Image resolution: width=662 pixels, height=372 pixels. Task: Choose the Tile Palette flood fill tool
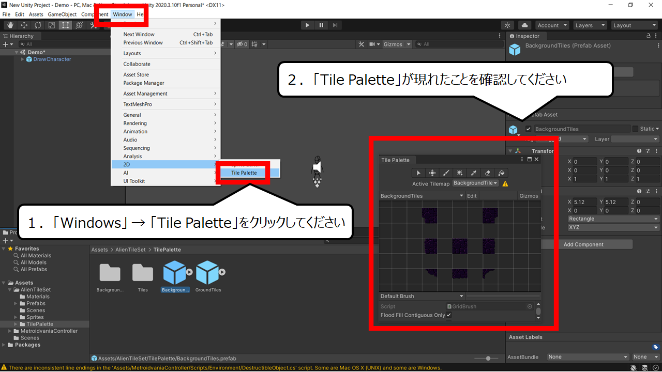[501, 173]
